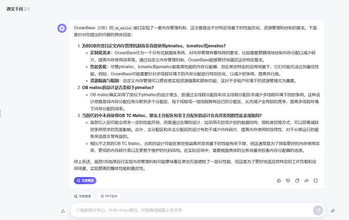
Task: Click heading 当前代码中不再使用OB TC Malloc
Action: [x=172, y=116]
